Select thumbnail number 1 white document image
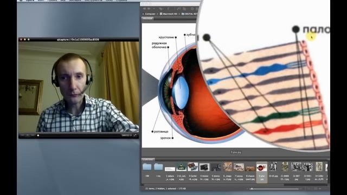The image size is (347, 195). 170,169
